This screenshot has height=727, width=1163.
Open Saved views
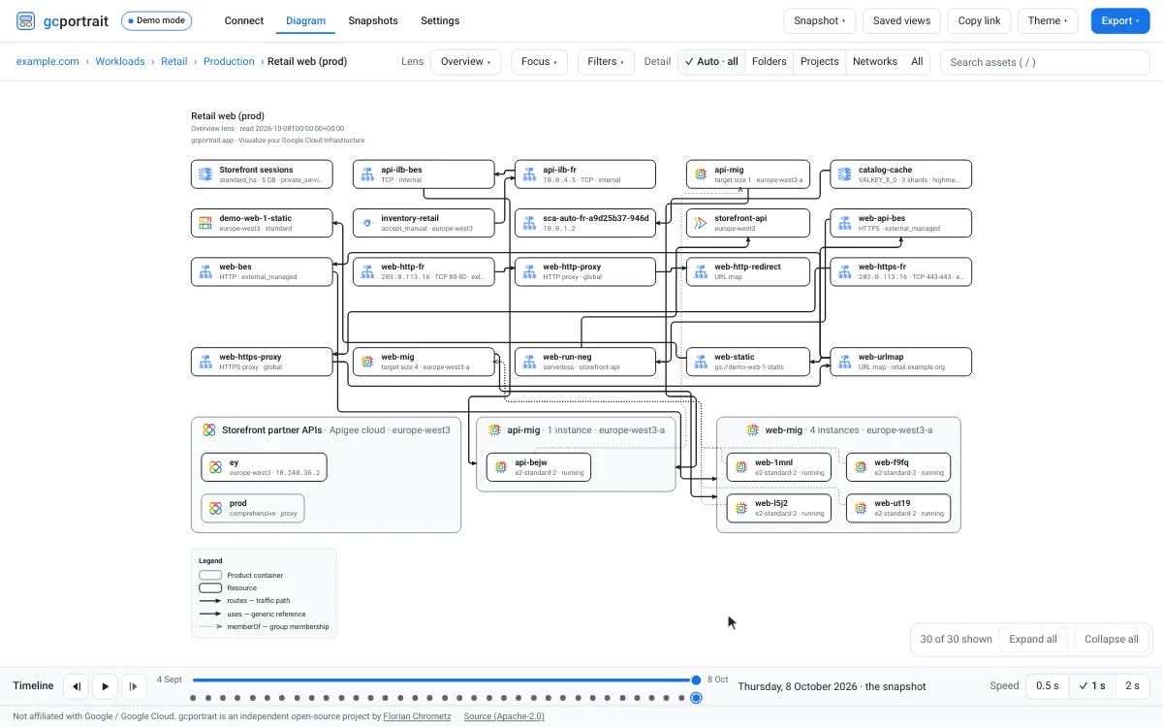[901, 20]
